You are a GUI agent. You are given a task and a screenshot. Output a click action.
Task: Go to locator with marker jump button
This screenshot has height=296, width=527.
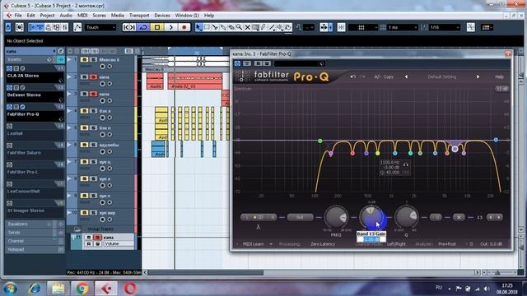129,27
